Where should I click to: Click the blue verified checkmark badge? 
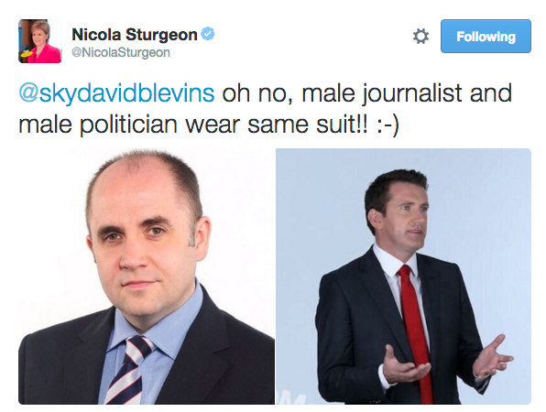(208, 34)
